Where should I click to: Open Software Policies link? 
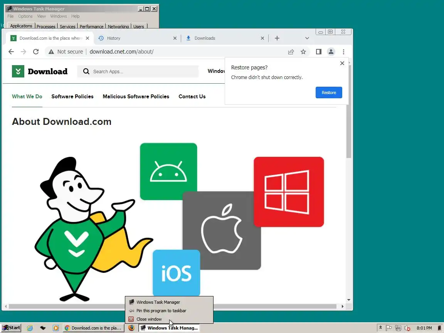click(x=72, y=96)
